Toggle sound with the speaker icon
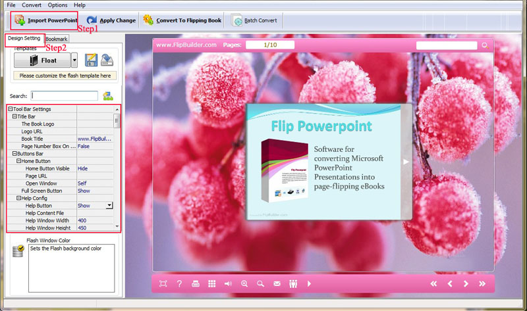 click(228, 284)
